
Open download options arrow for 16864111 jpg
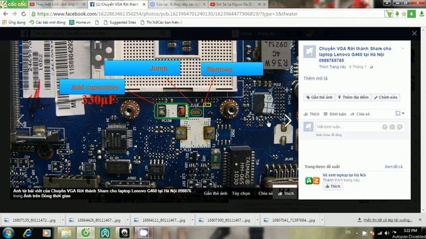click(x=192, y=220)
